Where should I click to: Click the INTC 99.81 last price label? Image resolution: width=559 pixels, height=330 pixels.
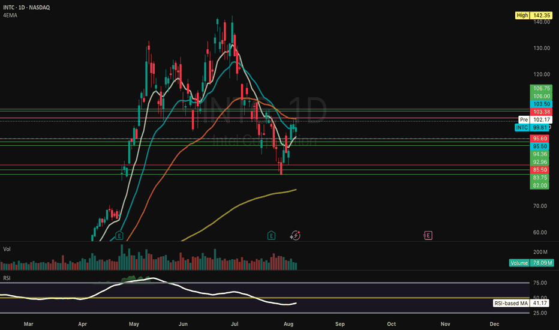(532, 127)
